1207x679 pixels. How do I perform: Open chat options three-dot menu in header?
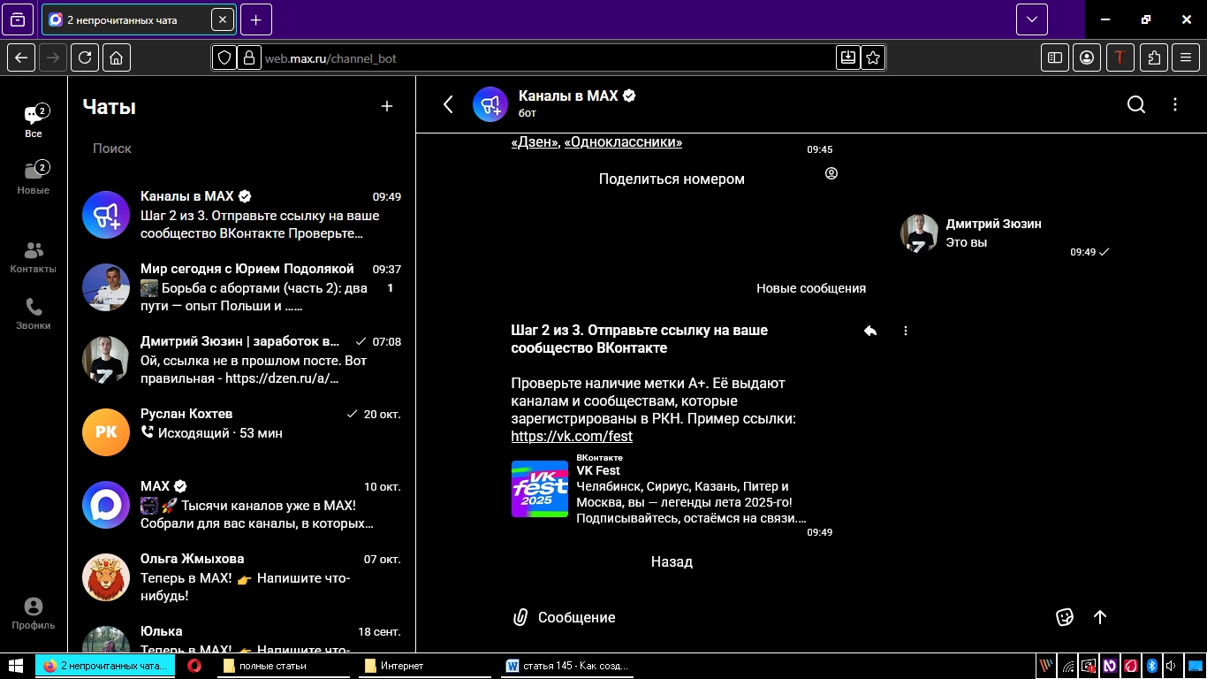(1175, 105)
